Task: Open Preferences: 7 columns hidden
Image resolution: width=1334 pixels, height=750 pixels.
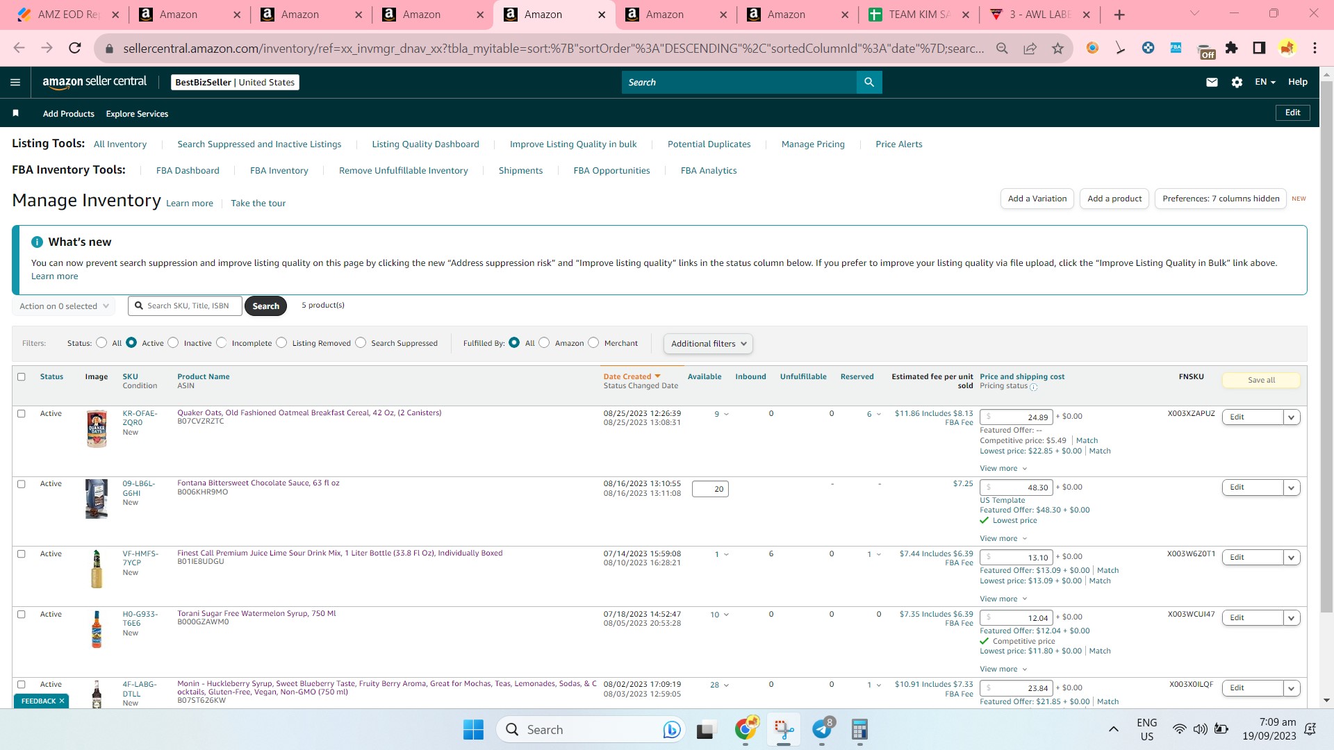Action: point(1221,199)
